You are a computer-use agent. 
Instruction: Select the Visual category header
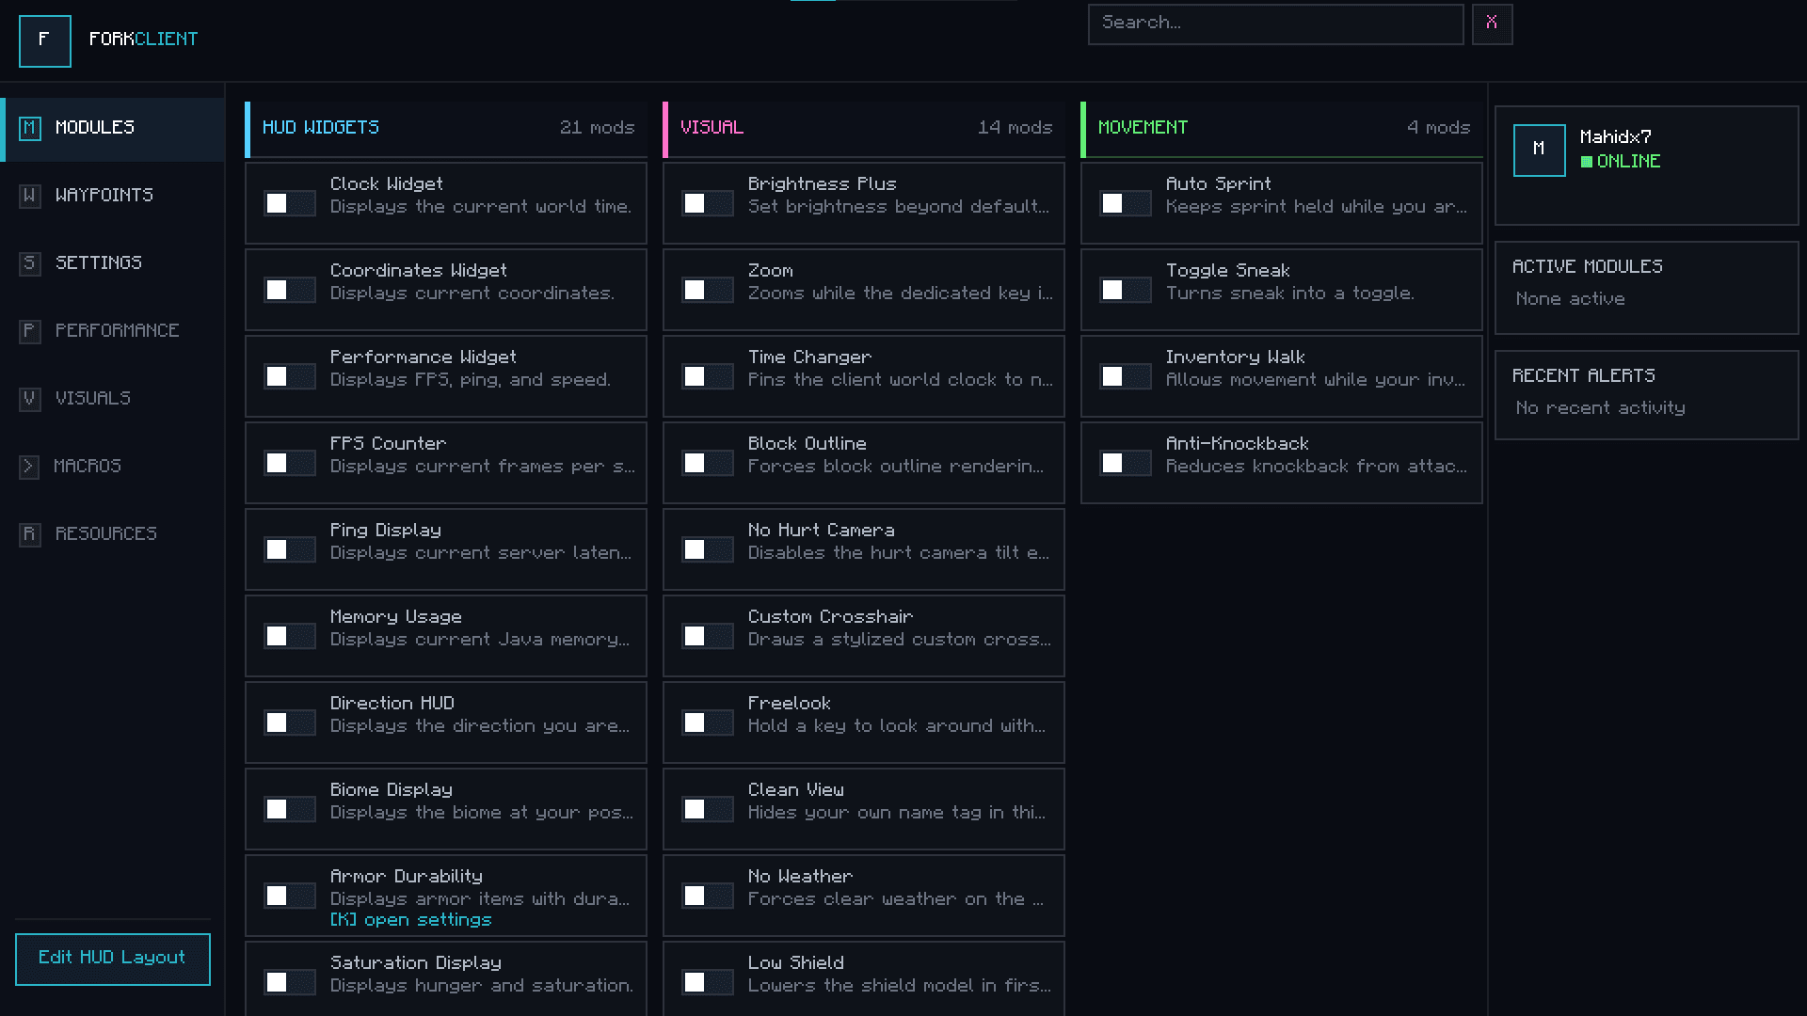[x=864, y=128]
